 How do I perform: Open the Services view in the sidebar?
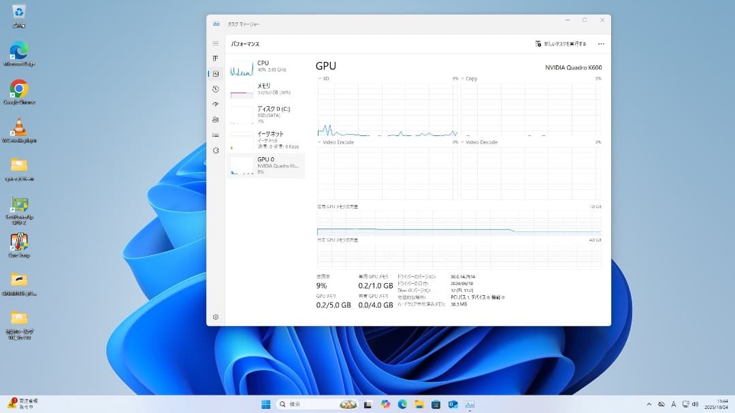(x=215, y=150)
